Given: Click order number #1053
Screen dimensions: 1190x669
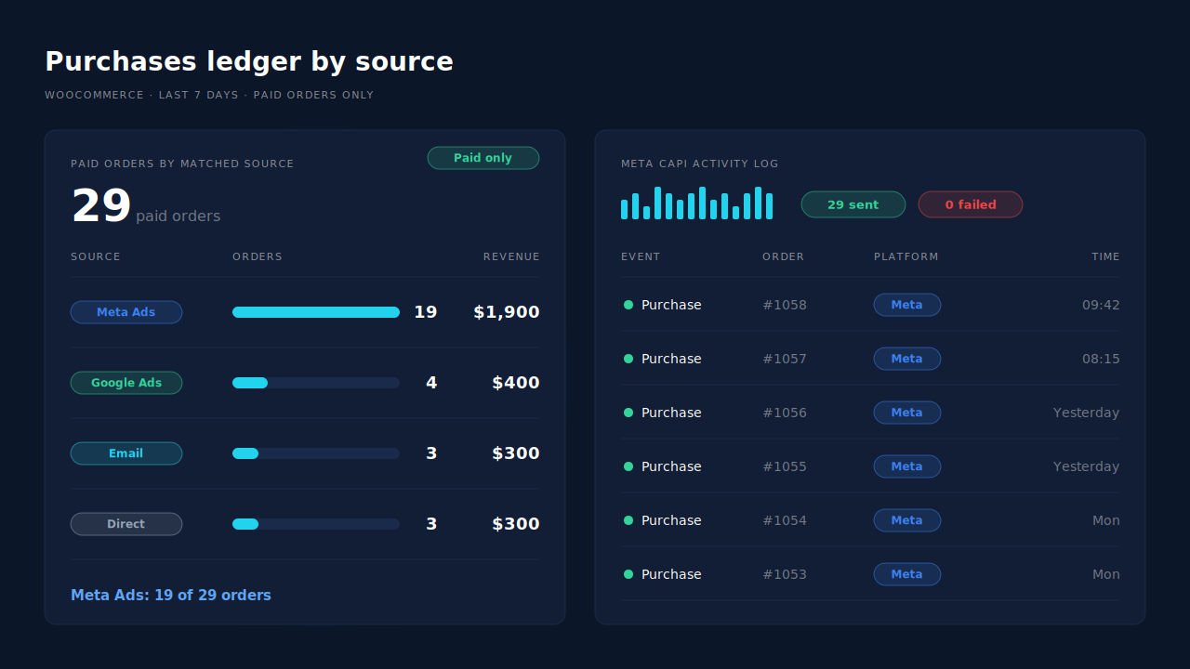Looking at the screenshot, I should [x=785, y=574].
